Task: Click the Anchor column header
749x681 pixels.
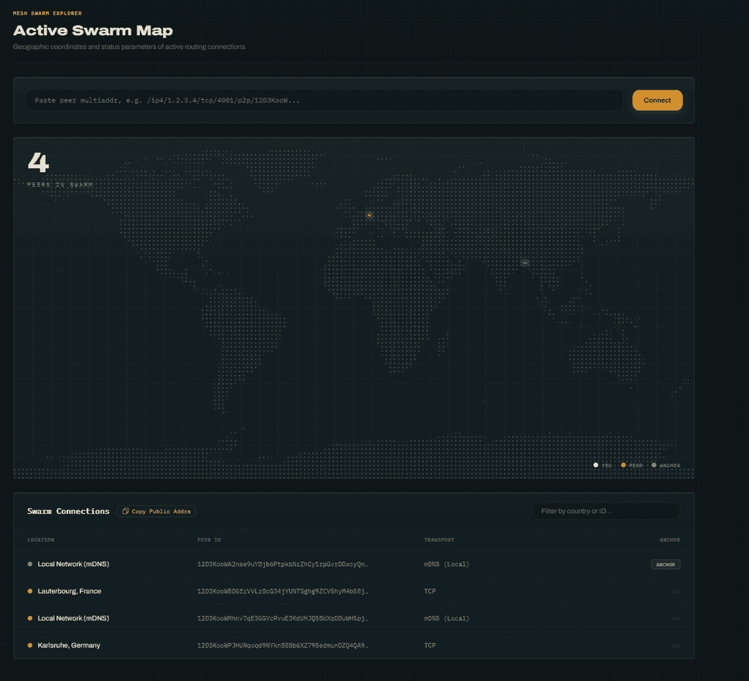Action: tap(670, 540)
